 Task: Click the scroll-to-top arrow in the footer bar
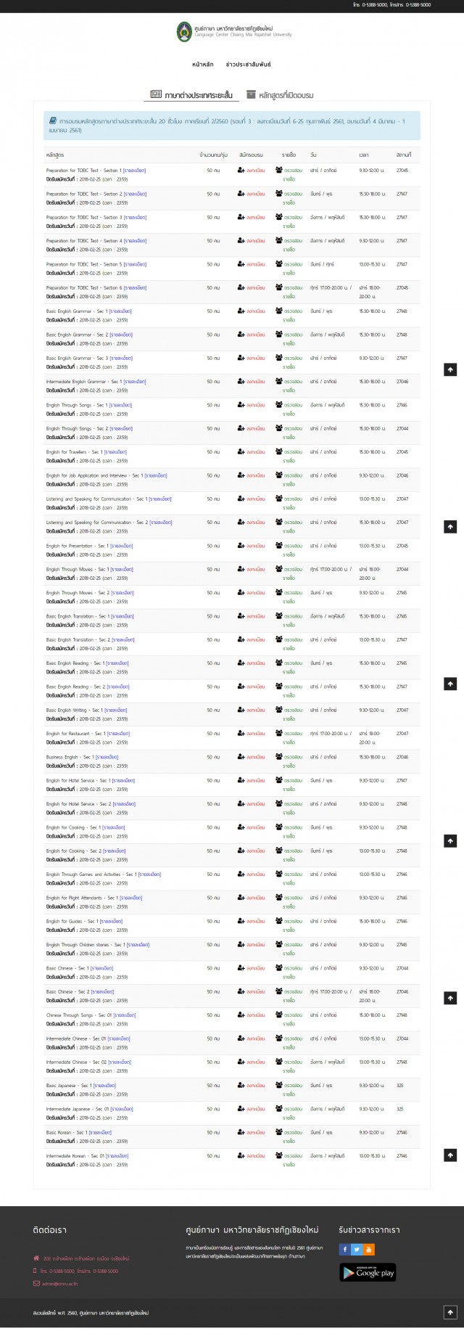(450, 1312)
